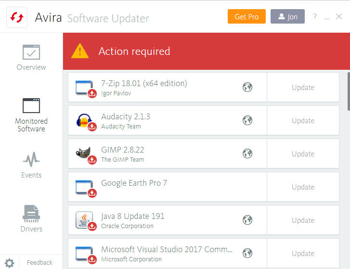Select the "7-Zip 18.01 (x64 edition)" title

pyautogui.click(x=144, y=83)
